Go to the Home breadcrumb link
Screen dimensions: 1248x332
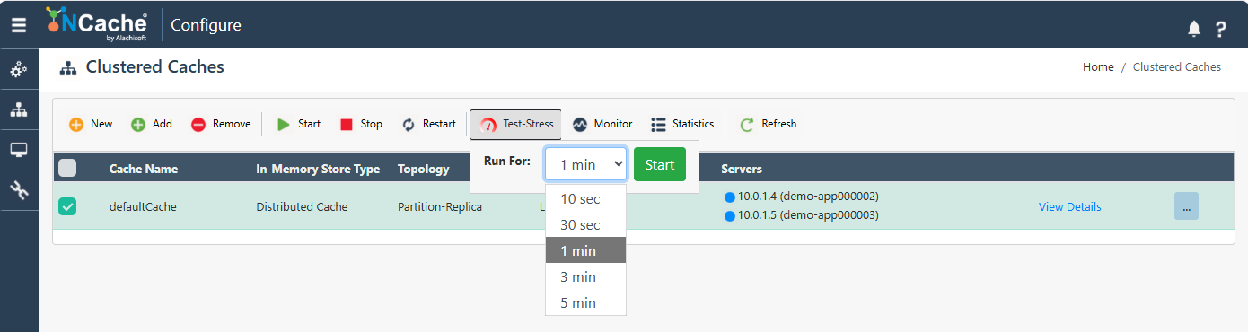(x=1098, y=67)
